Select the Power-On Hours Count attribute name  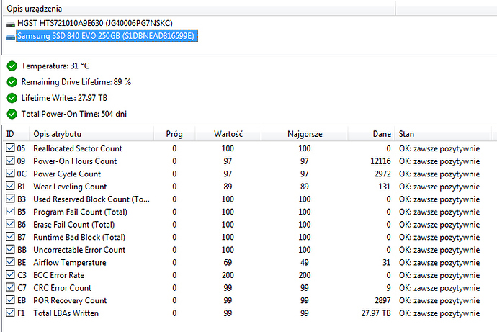point(75,161)
